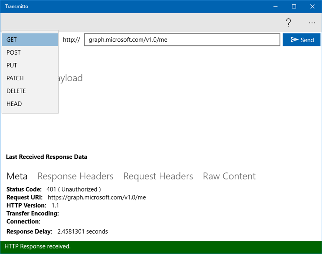Choose DELETE request method
This screenshot has width=322, height=254.
(30, 91)
